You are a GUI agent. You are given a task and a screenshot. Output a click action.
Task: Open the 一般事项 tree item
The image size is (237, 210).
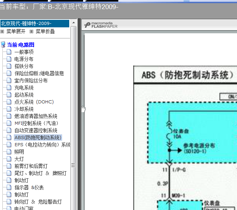[24, 52]
